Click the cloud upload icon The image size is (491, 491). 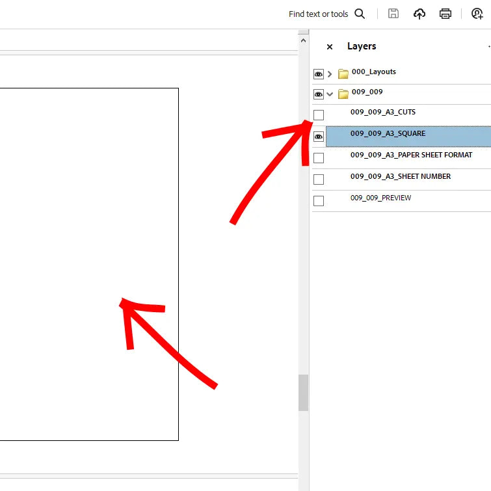419,14
